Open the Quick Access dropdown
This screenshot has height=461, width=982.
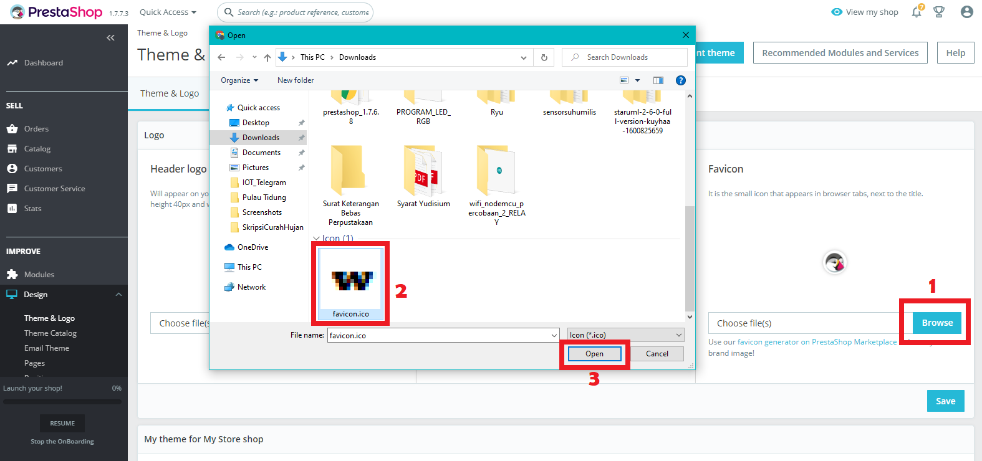point(168,12)
